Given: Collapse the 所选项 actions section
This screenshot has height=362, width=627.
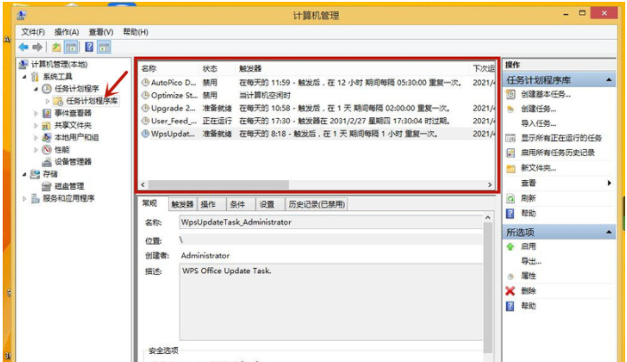Looking at the screenshot, I should [x=609, y=232].
